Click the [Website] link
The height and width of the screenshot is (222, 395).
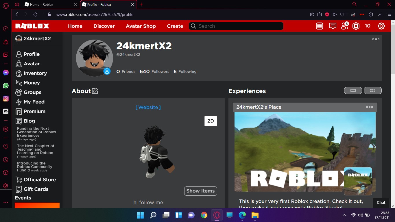click(x=148, y=107)
